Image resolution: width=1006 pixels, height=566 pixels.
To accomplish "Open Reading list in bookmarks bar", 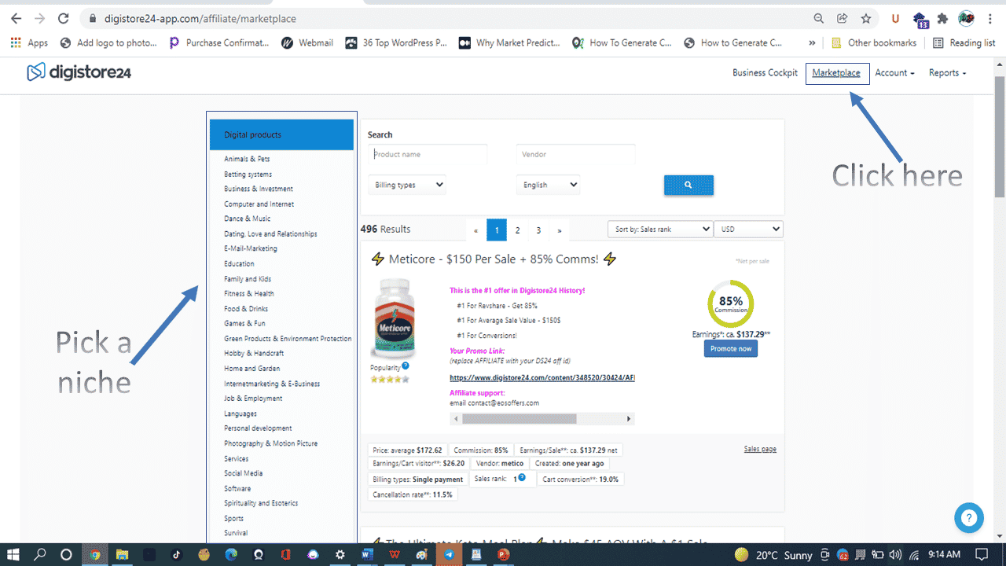I will [x=964, y=42].
